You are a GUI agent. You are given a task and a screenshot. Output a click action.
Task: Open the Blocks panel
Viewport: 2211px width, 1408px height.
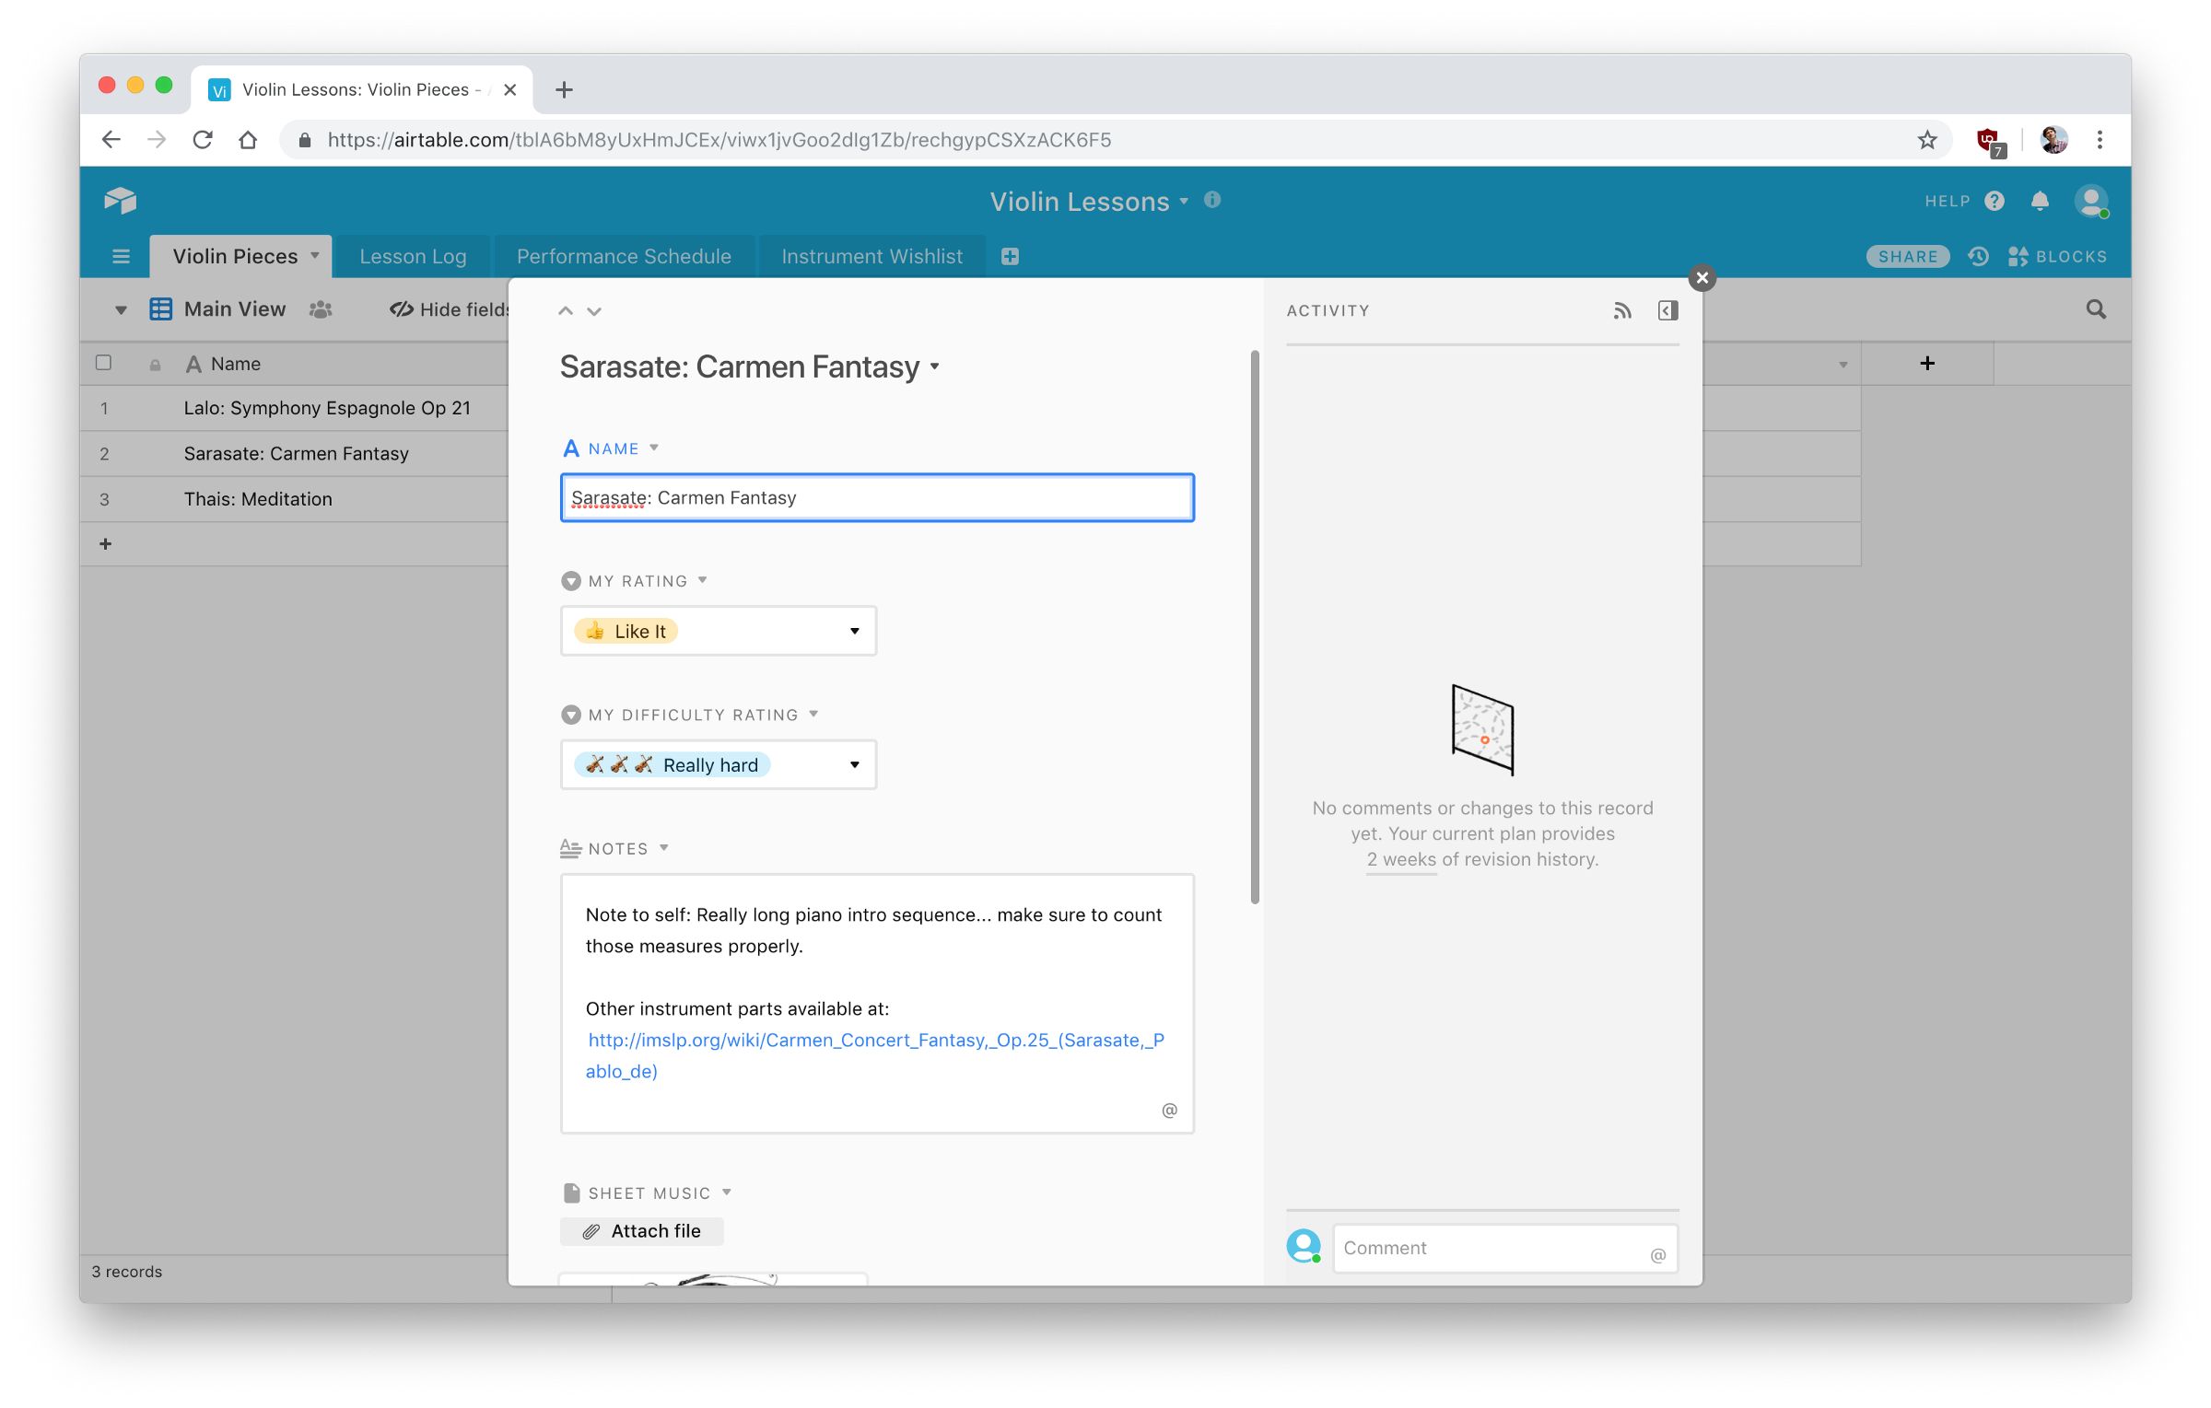2057,257
